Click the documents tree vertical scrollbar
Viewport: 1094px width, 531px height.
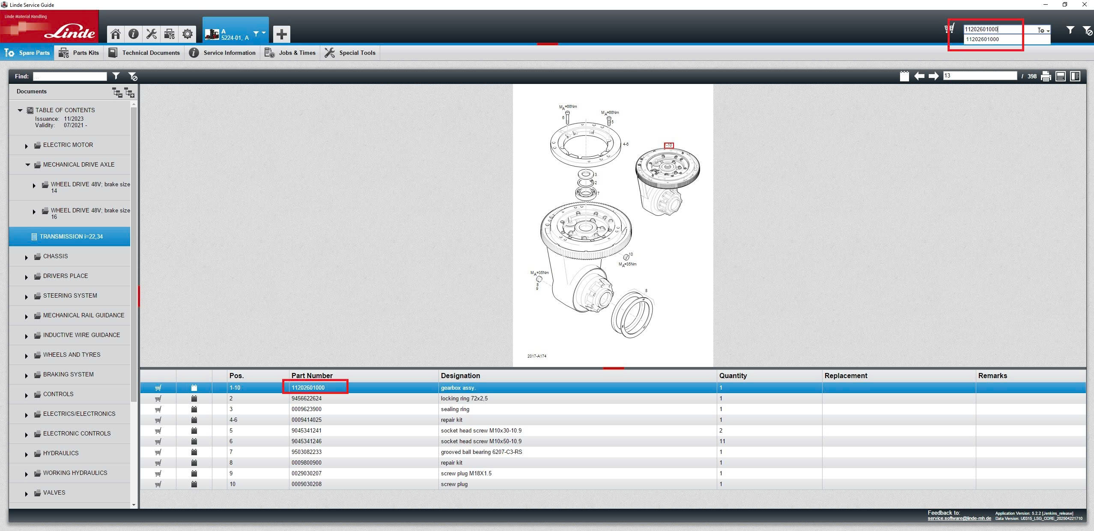click(x=134, y=254)
